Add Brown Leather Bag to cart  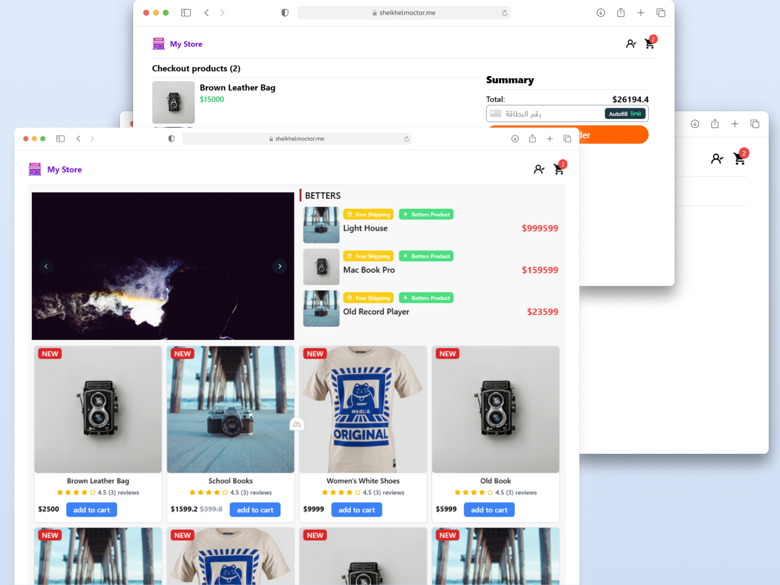pyautogui.click(x=92, y=509)
